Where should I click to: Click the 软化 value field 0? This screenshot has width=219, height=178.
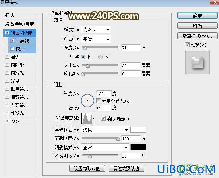(x=131, y=74)
